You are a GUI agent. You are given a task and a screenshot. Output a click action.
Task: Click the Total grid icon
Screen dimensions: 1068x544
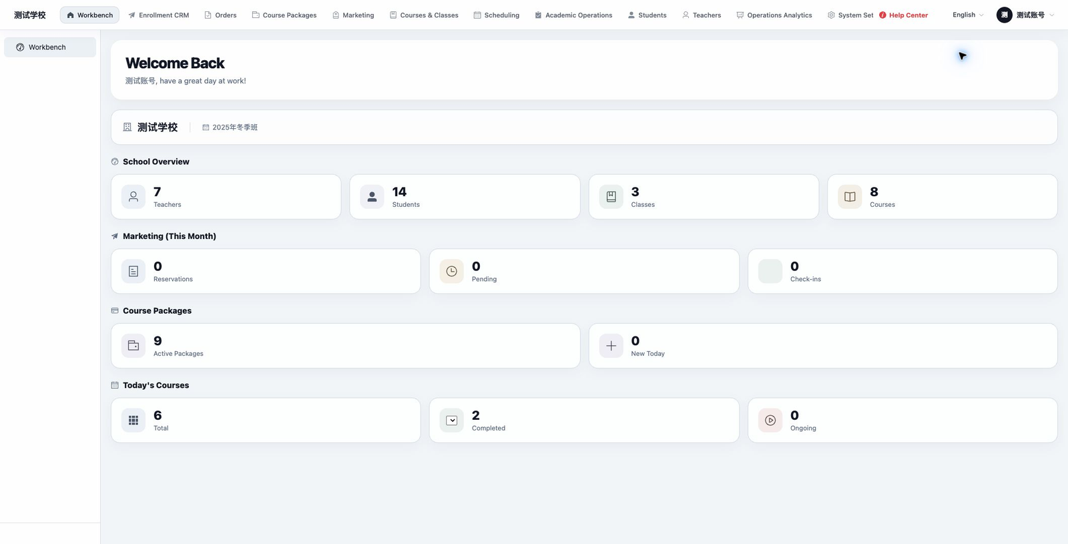tap(133, 420)
